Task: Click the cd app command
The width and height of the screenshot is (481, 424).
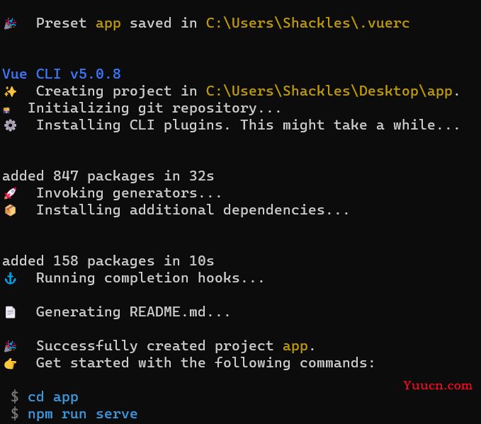Action: click(x=53, y=397)
